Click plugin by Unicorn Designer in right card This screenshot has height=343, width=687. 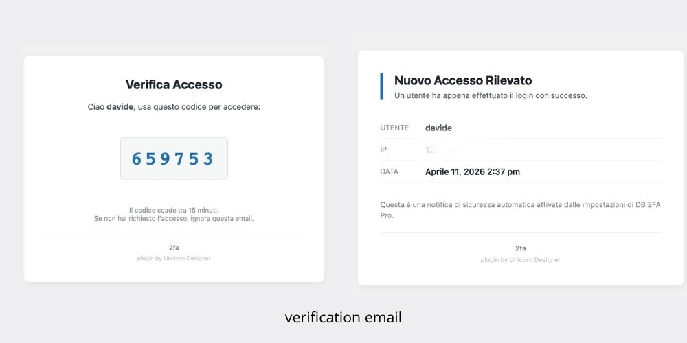[x=521, y=260]
